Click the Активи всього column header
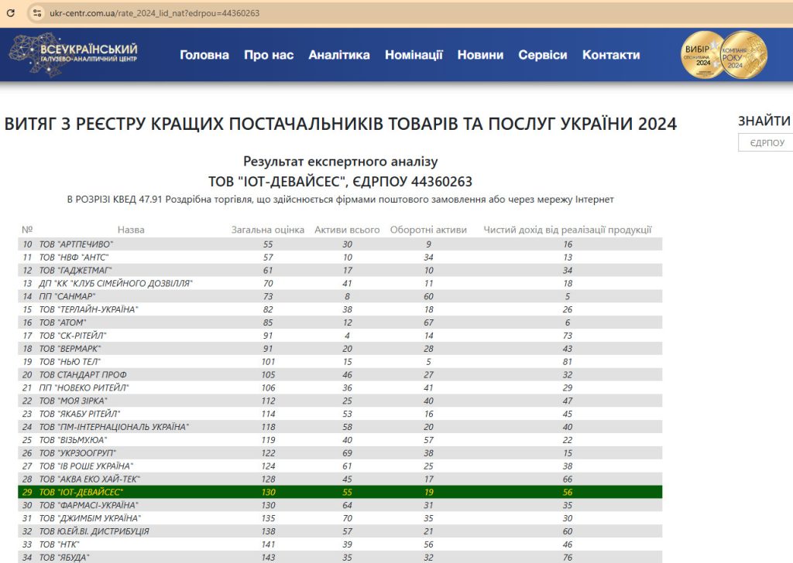 tap(347, 230)
